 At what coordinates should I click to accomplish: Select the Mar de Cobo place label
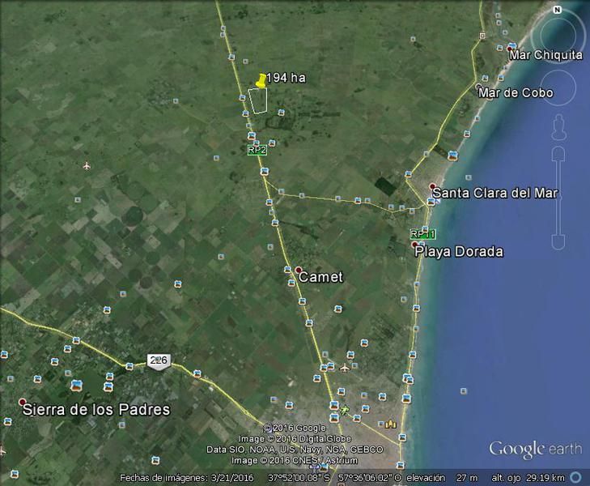click(516, 93)
